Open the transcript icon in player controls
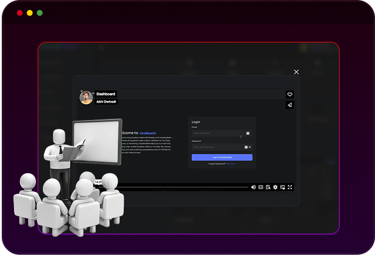Image resolution: width=375 pixels, height=255 pixels. 268,187
